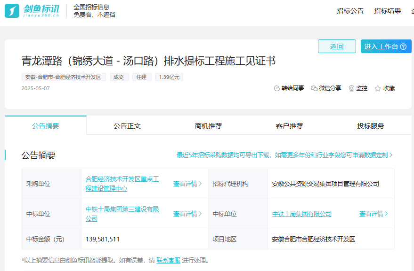Select the 客户推荐 tab

(x=289, y=126)
